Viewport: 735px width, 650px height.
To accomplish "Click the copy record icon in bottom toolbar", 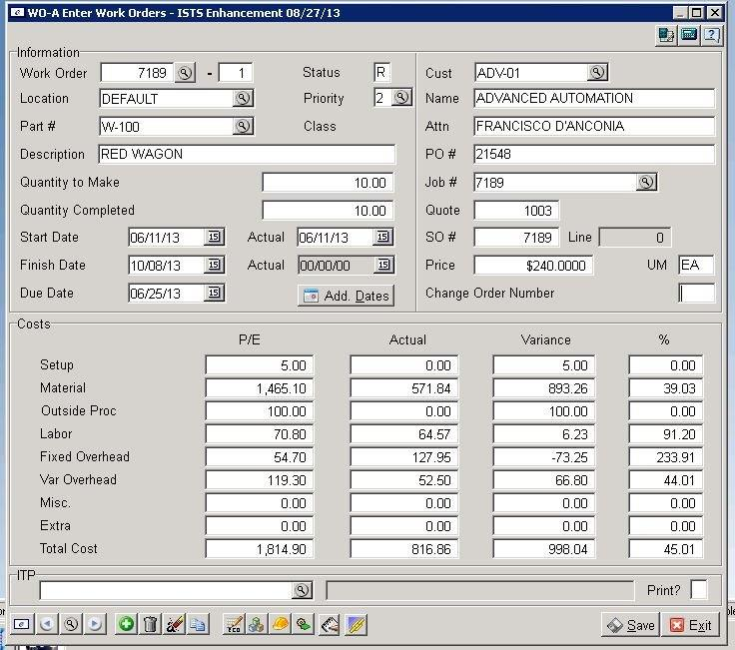I will 198,624.
